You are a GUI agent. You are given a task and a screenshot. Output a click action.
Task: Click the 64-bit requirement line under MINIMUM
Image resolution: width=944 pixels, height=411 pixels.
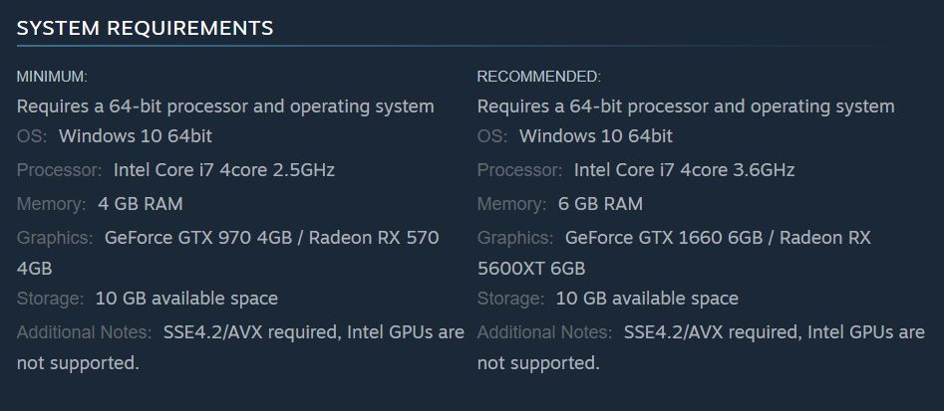pyautogui.click(x=225, y=106)
